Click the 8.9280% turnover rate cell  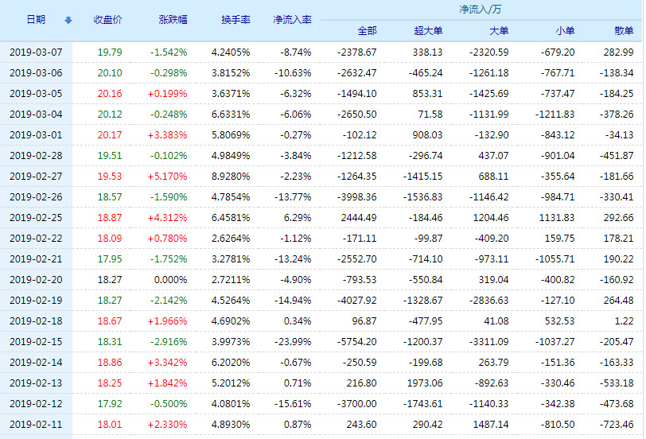(231, 176)
